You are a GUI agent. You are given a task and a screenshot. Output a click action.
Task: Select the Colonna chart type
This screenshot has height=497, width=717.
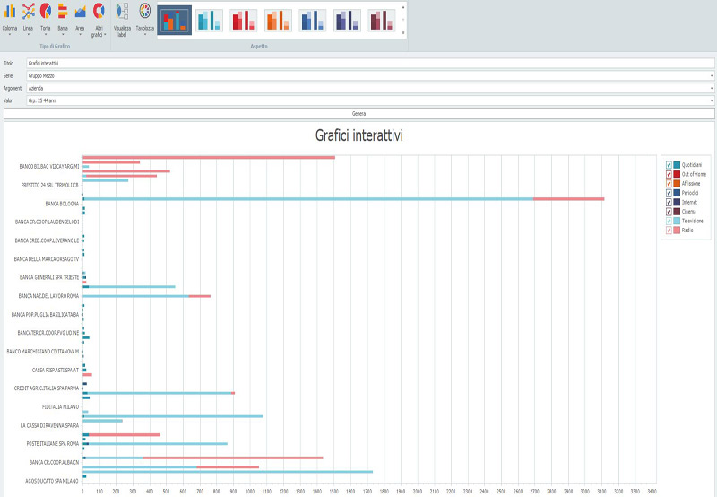9,16
